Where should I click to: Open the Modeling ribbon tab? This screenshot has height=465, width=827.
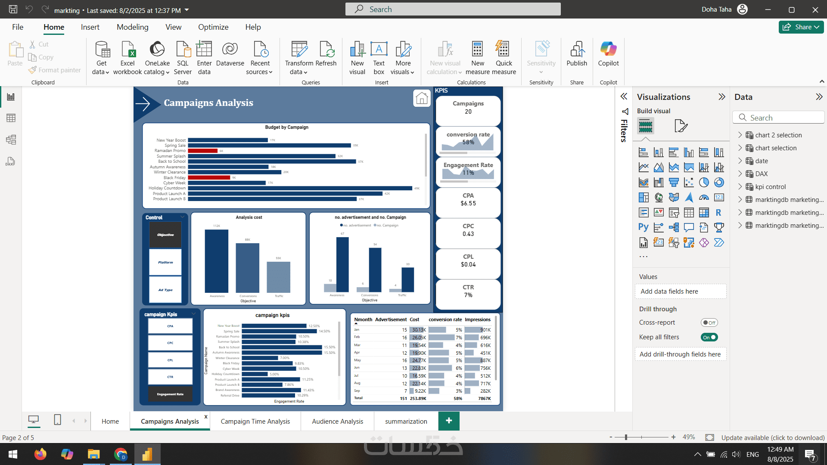pyautogui.click(x=132, y=27)
